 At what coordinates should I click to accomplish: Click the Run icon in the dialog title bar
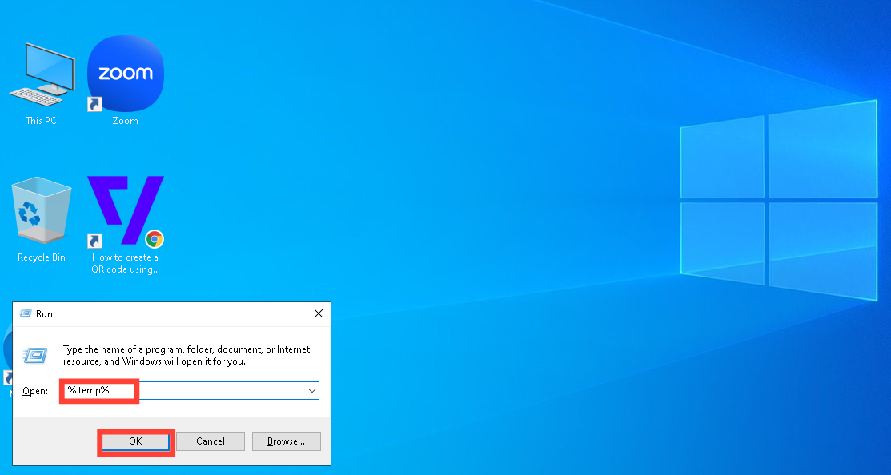(x=26, y=313)
